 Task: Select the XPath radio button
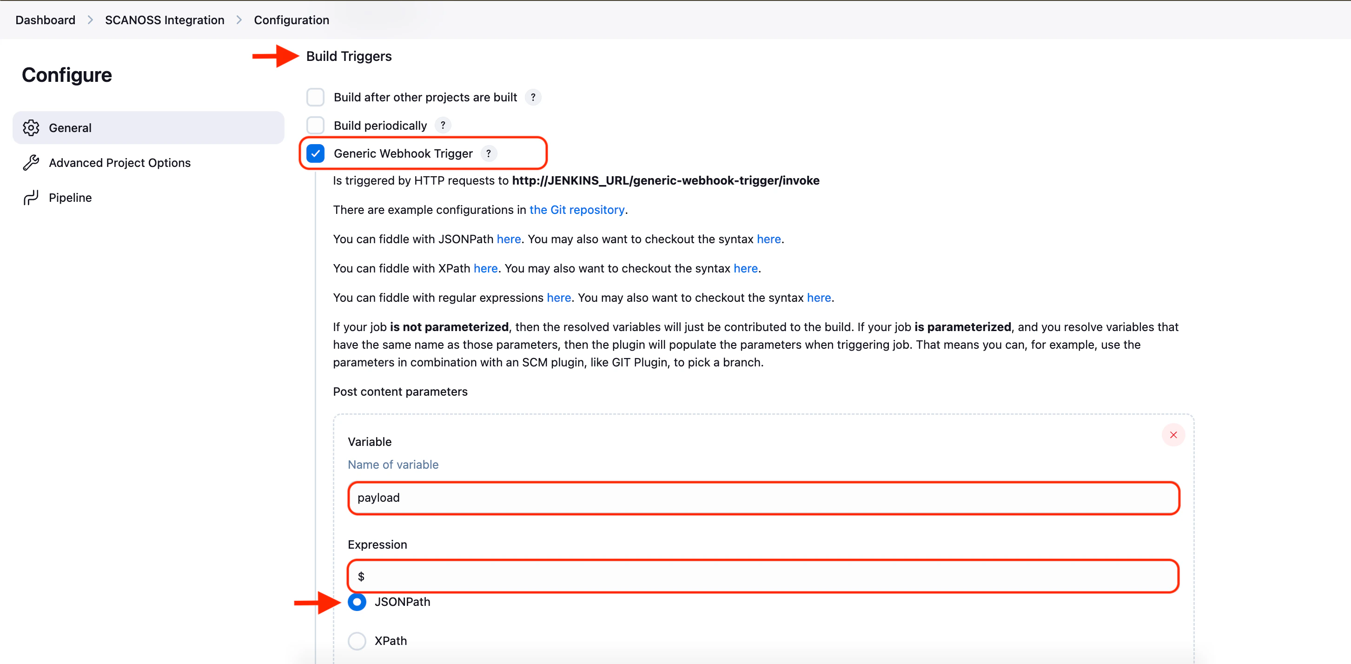[x=357, y=640]
